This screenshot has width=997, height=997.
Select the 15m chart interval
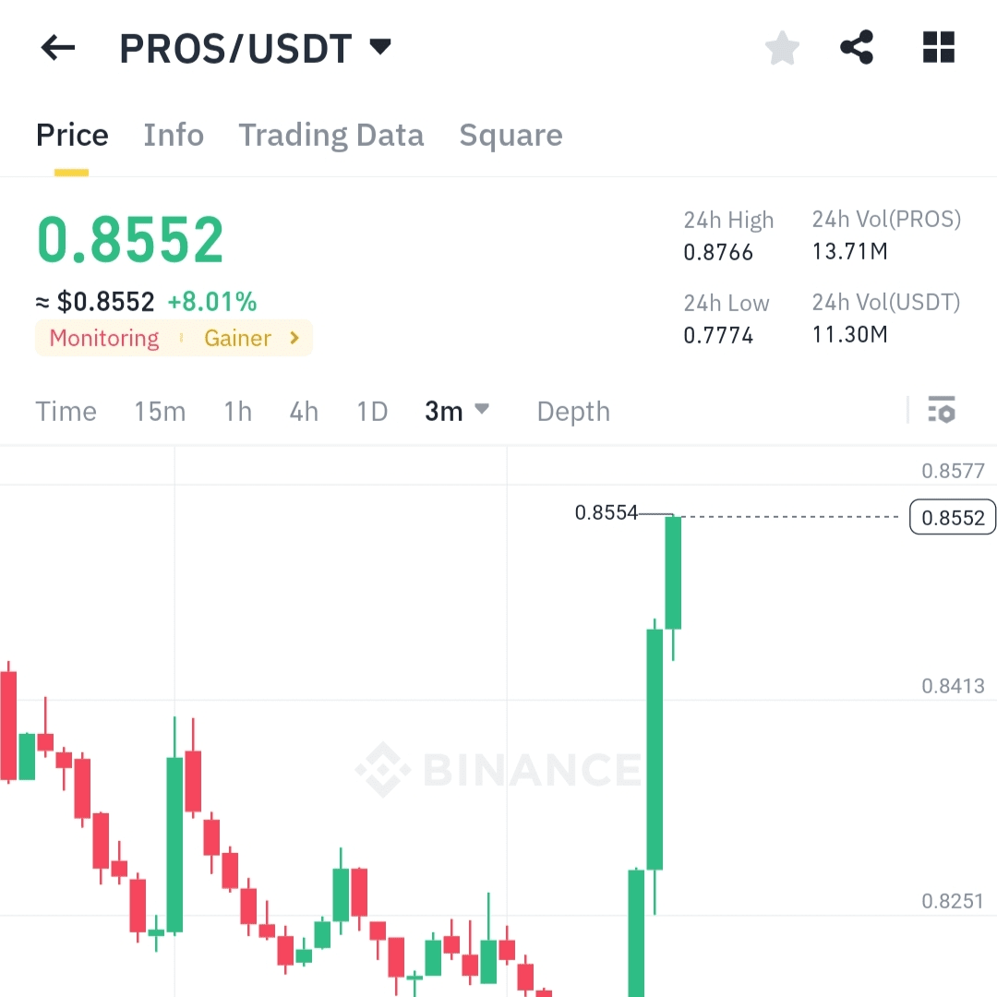(160, 411)
